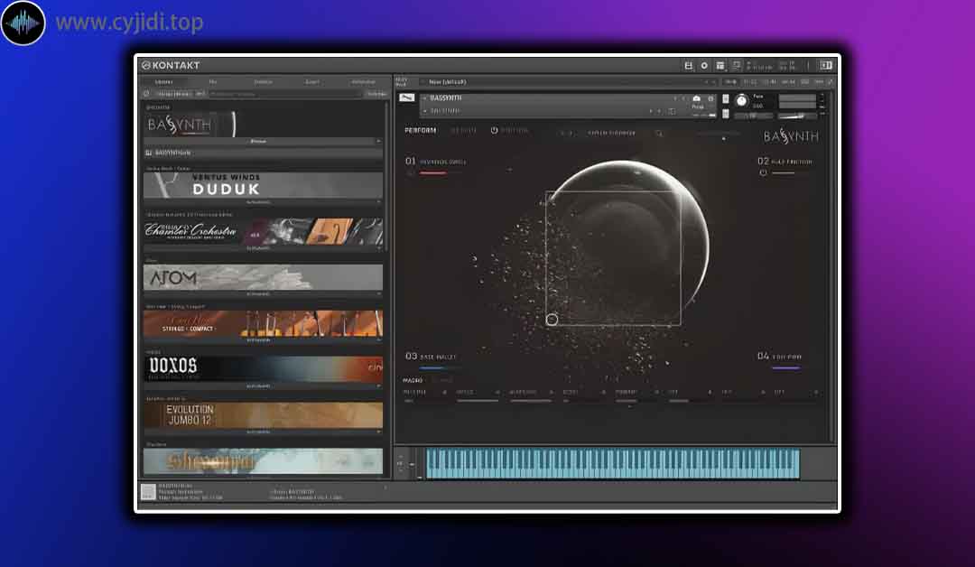The image size is (975, 567).
Task: Expand the VOXOS library options arrow
Action: 378,386
